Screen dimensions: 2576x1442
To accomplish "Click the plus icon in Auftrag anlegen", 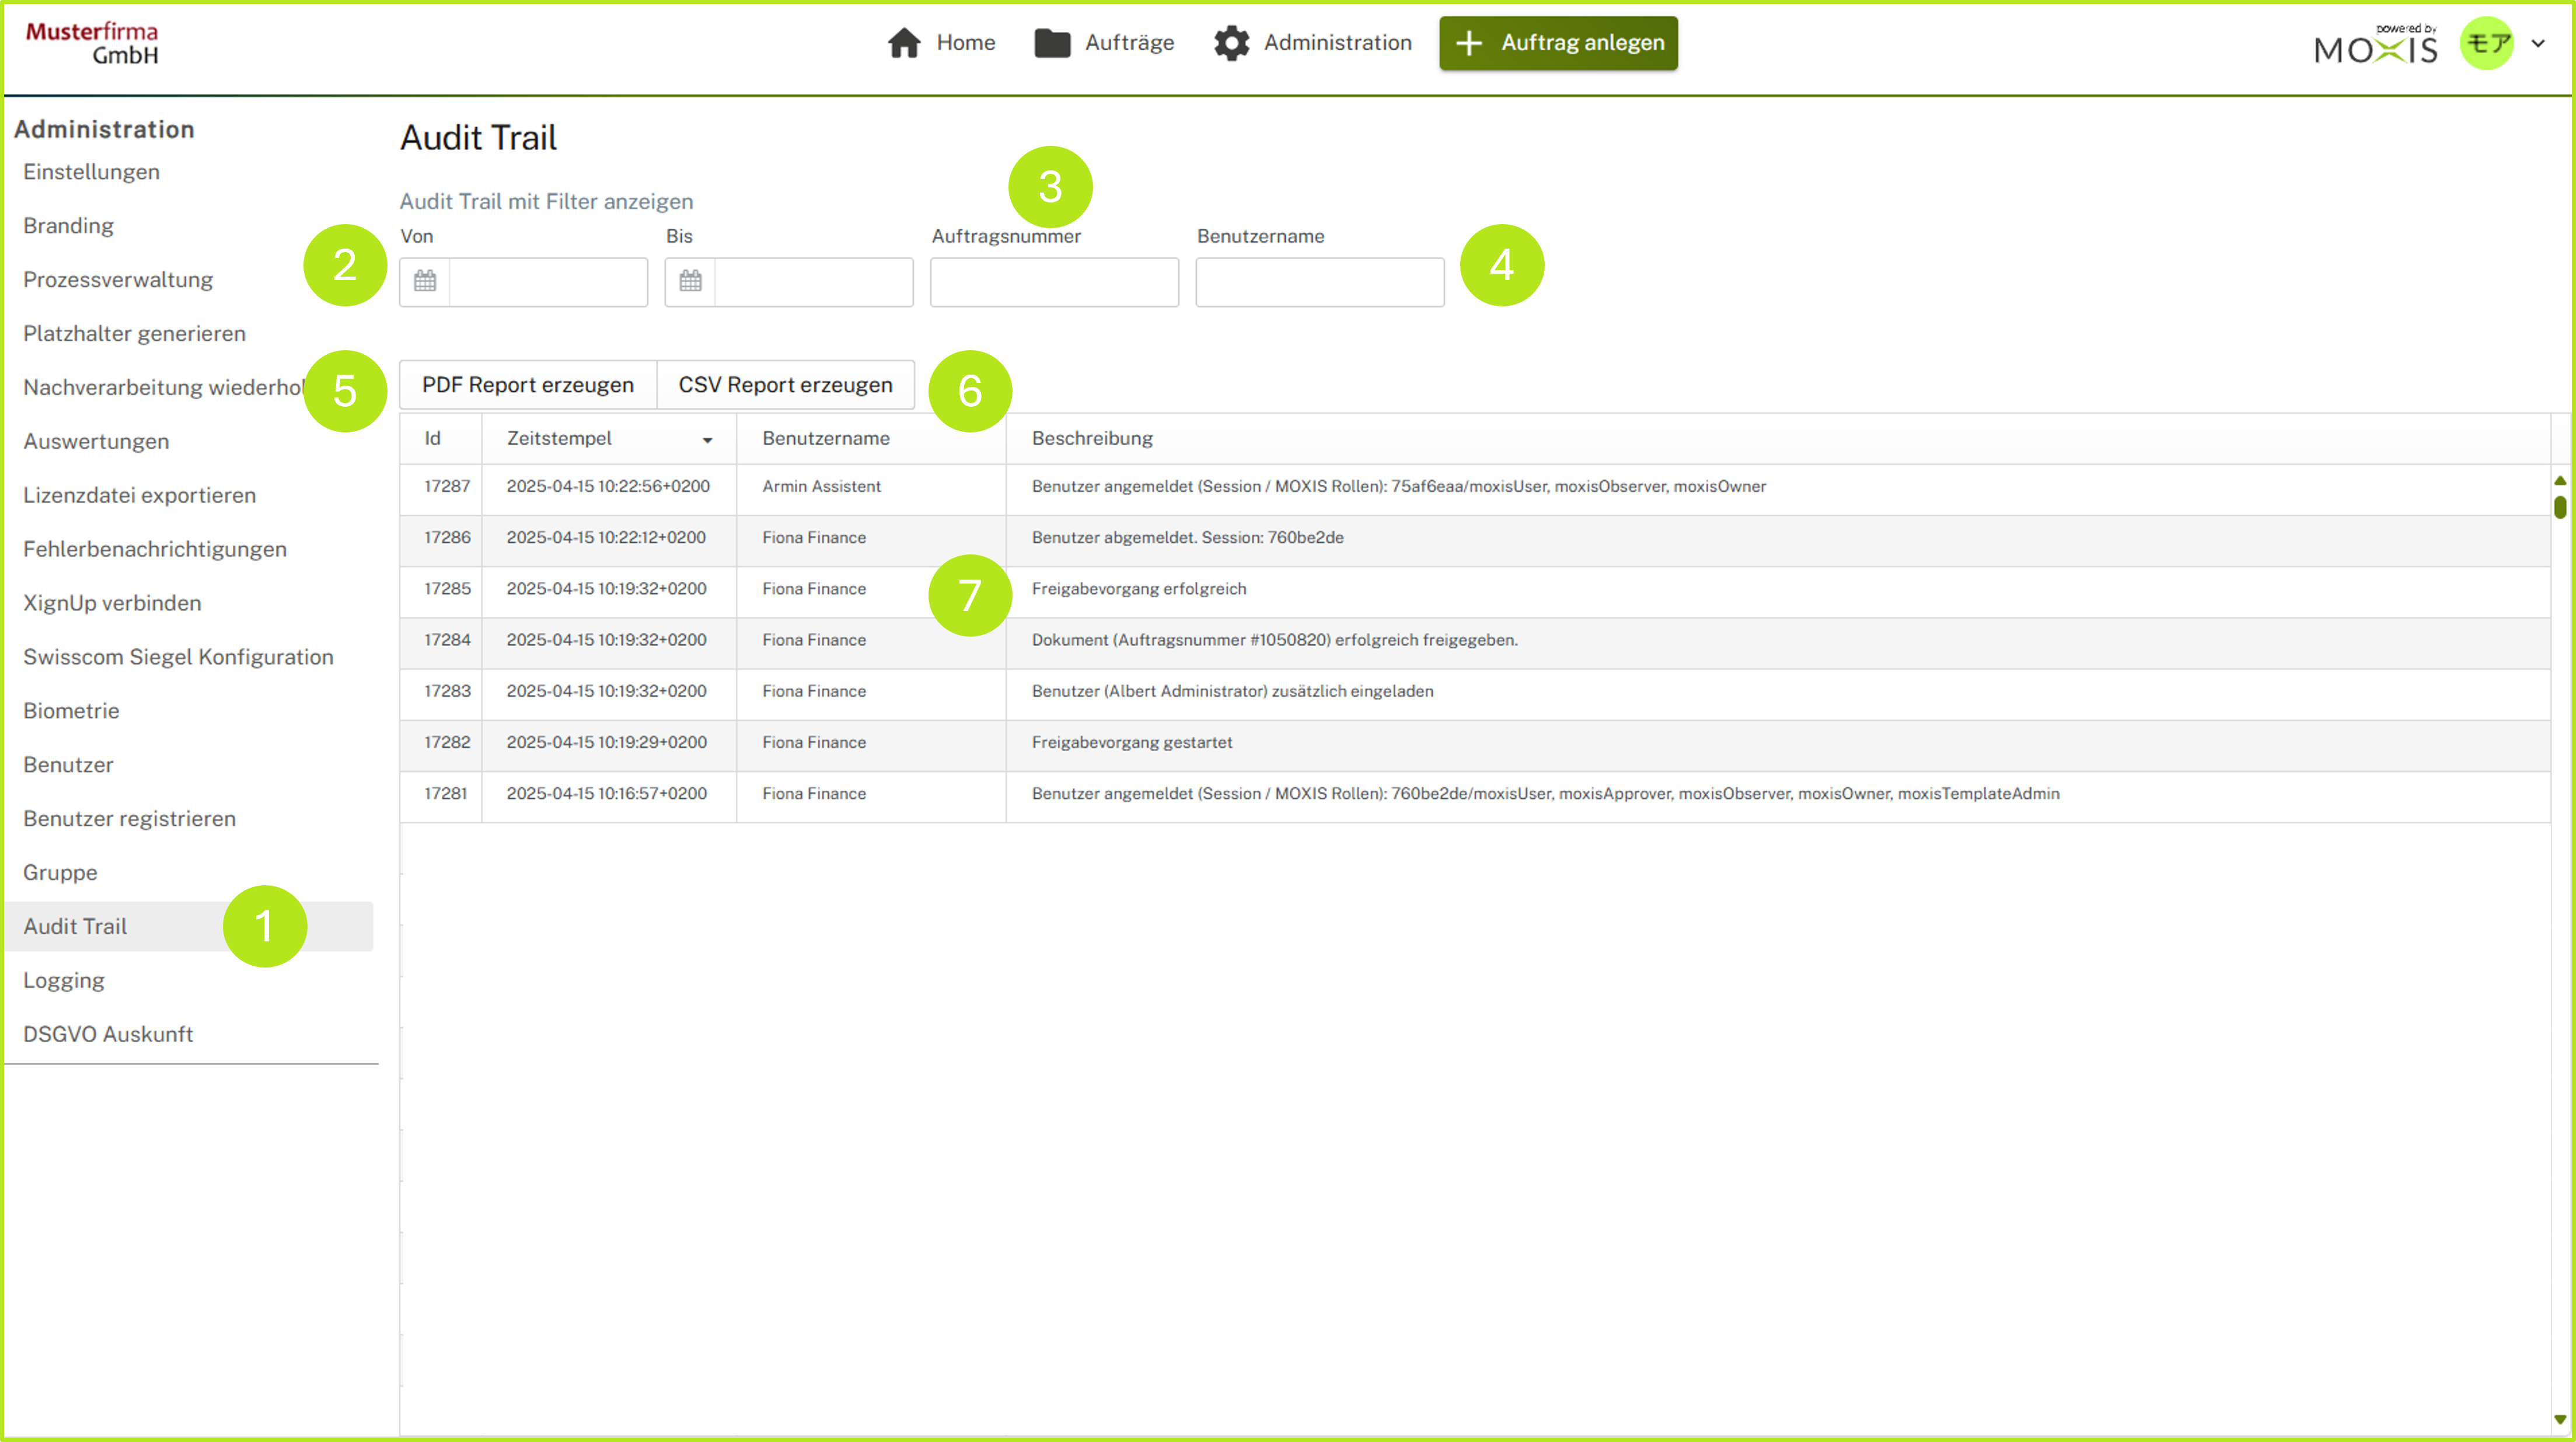I will coord(1468,43).
